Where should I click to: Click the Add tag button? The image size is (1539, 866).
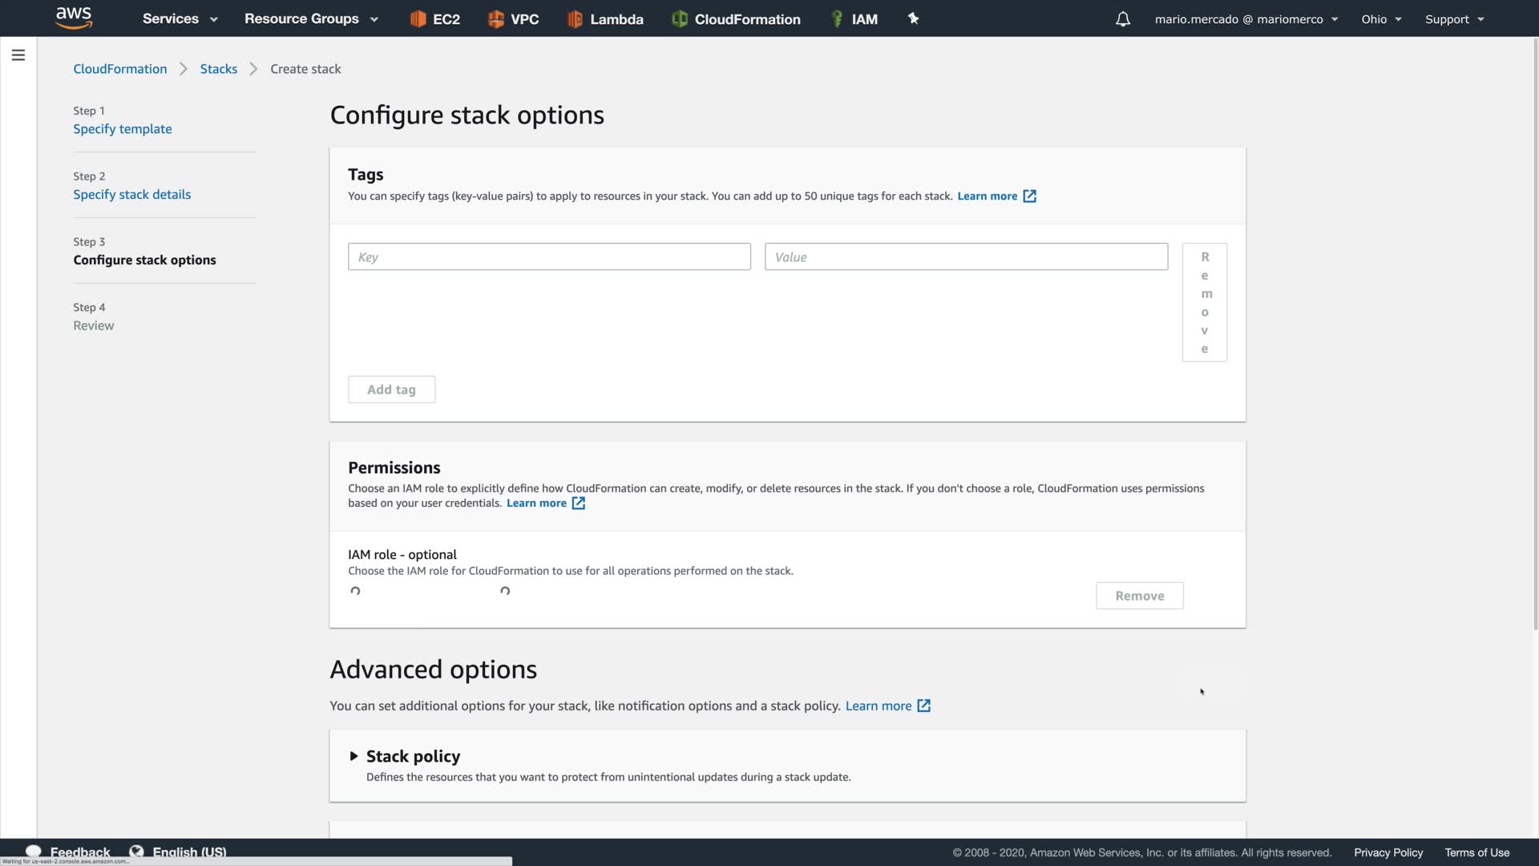391,390
